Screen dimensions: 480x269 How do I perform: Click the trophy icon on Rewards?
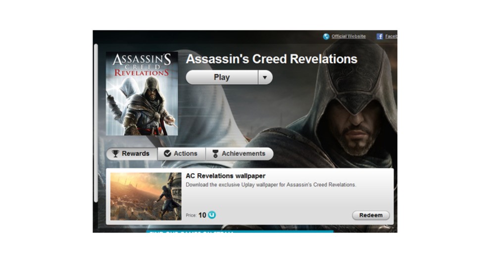pos(115,154)
